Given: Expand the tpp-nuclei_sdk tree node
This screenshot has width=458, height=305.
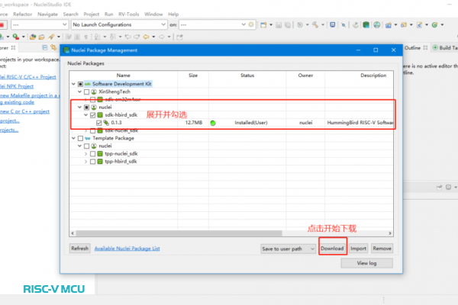Looking at the screenshot, I should [x=85, y=153].
